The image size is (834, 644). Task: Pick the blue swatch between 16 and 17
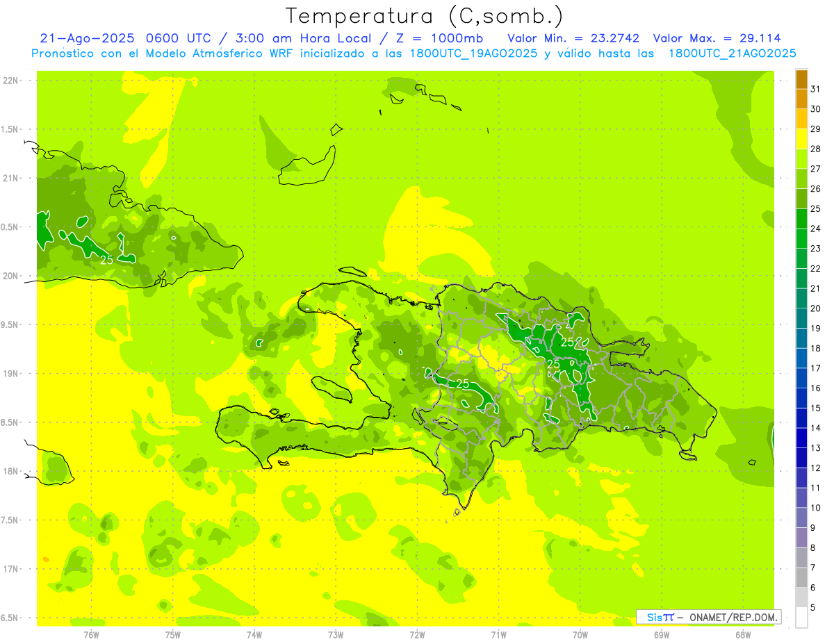tap(801, 378)
